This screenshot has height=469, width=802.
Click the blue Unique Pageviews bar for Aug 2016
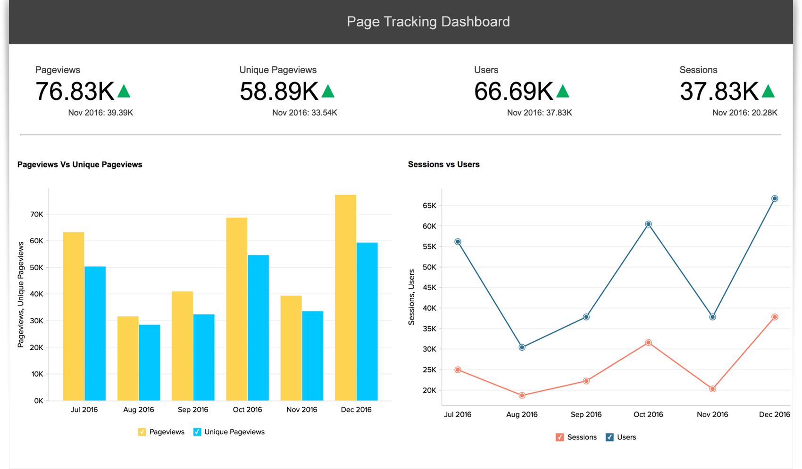point(150,362)
